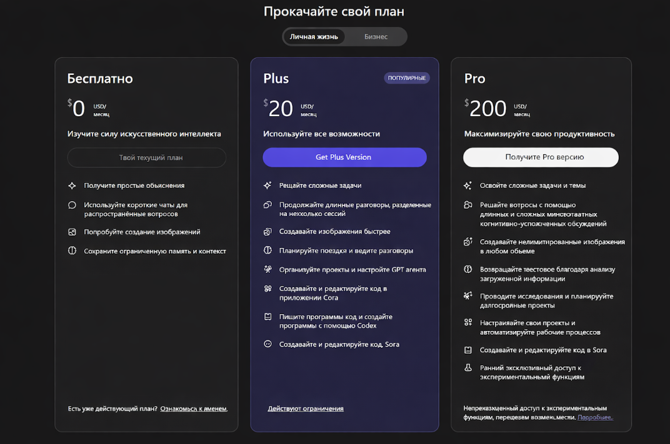
Task: Click chat bubble icon for короткие чаты
Action: (x=72, y=205)
